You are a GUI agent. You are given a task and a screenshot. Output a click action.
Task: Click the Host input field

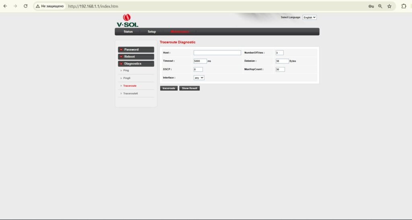coord(217,53)
